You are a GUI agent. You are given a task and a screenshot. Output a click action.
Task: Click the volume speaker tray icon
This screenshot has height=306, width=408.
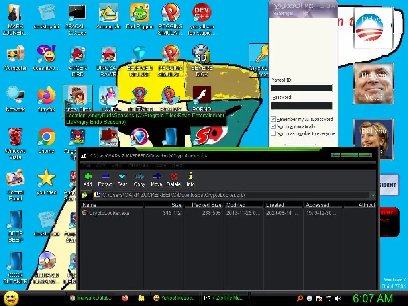coord(338,298)
